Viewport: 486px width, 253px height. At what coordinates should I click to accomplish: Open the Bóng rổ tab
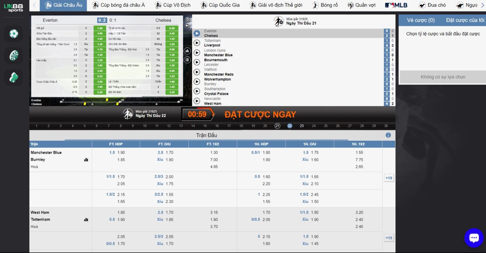(x=325, y=5)
